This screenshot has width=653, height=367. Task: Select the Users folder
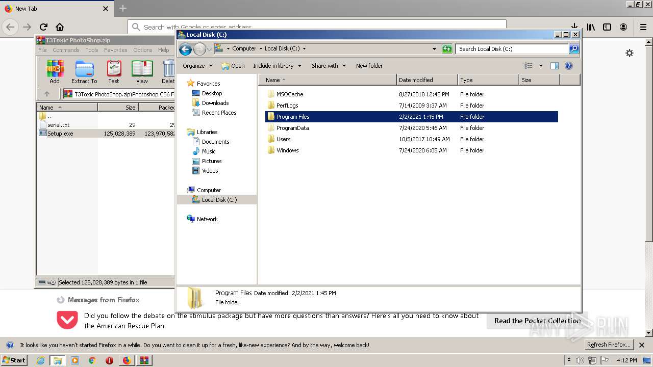click(284, 139)
